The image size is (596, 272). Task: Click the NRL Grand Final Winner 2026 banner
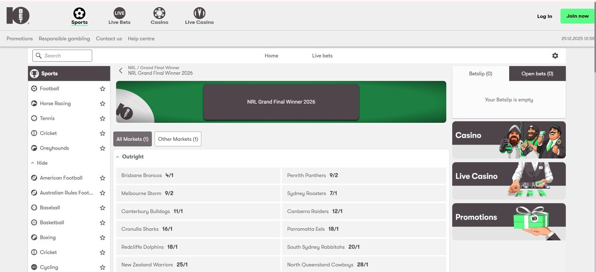tap(281, 102)
